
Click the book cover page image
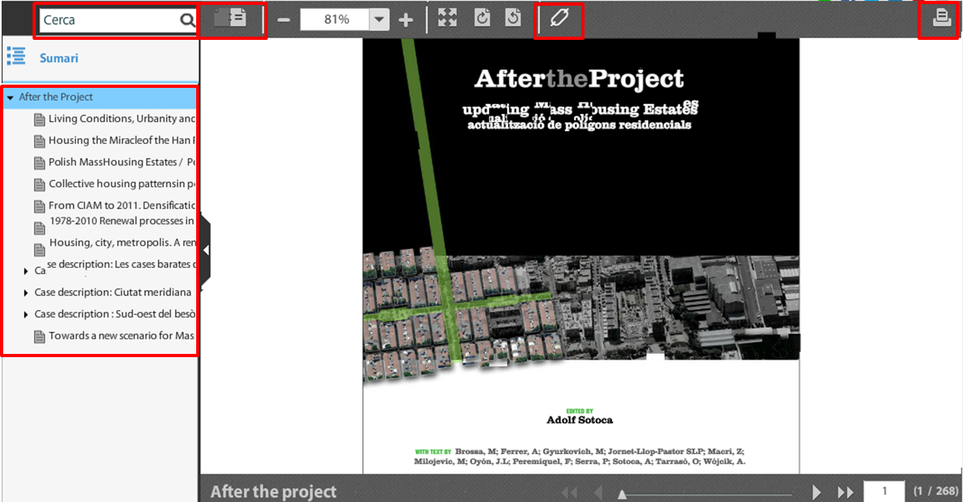coord(581,256)
